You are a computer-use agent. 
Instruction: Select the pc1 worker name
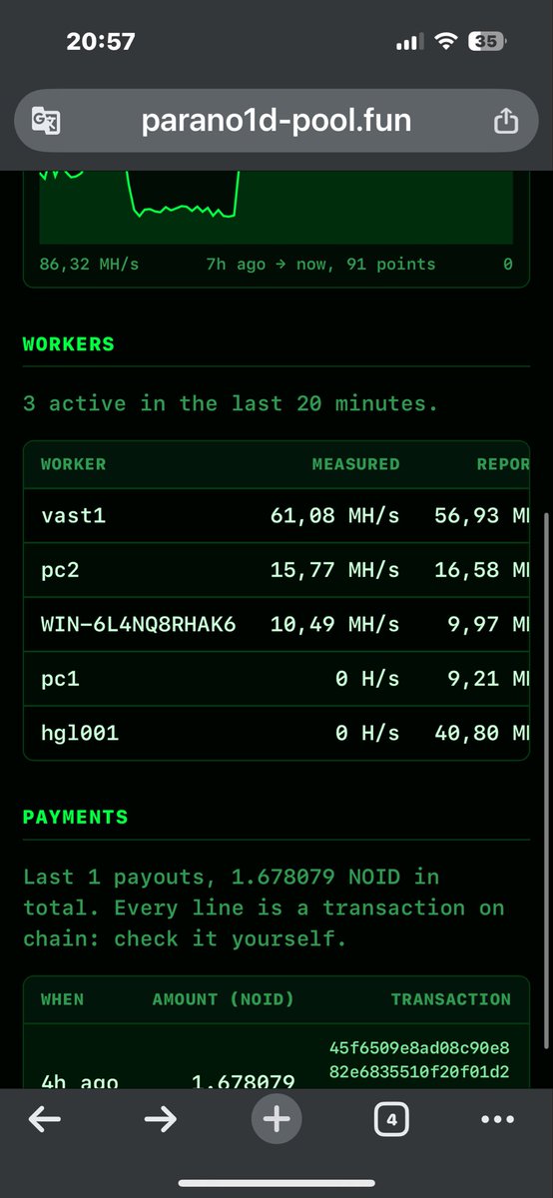(60, 678)
